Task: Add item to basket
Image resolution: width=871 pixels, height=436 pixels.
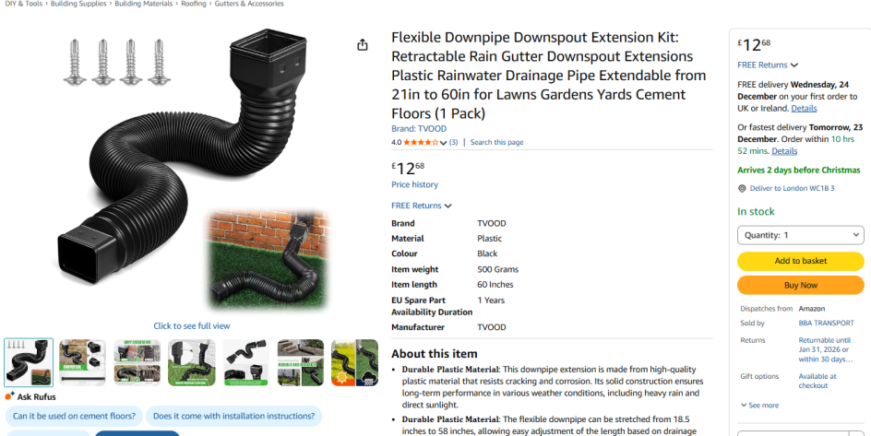Action: [801, 261]
